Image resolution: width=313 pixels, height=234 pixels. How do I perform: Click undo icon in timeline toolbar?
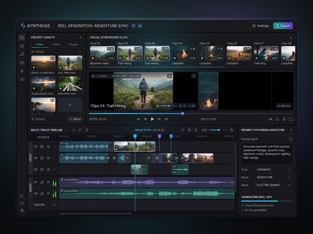(67, 130)
